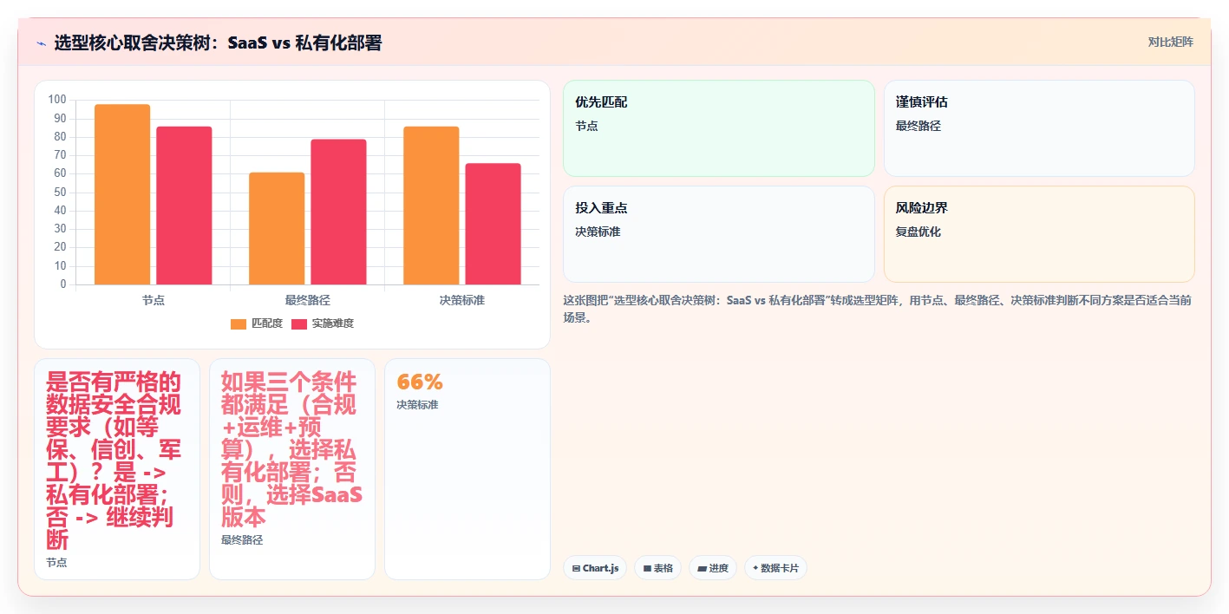Click the 决策标准 x-axis label
The image size is (1229, 614).
[x=462, y=300]
